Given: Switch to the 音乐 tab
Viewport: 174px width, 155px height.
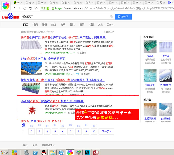Looking at the screenshot, I should pos(63,25).
